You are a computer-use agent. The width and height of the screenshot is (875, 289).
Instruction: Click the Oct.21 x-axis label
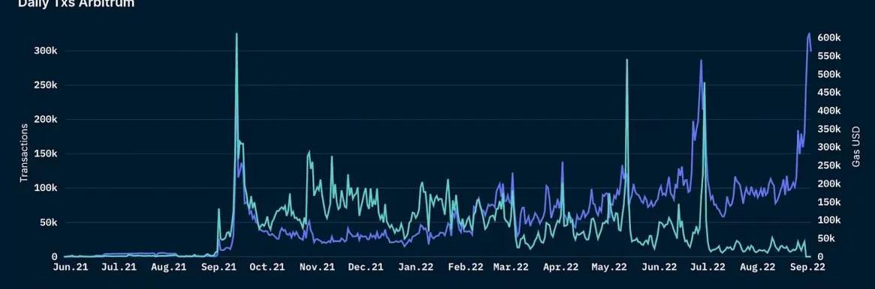coord(267,267)
